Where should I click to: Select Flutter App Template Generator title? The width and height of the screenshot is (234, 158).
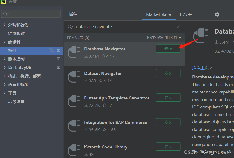pyautogui.click(x=117, y=98)
